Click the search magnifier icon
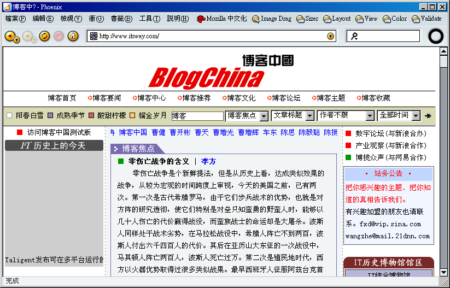The width and height of the screenshot is (450, 288). click(x=354, y=36)
